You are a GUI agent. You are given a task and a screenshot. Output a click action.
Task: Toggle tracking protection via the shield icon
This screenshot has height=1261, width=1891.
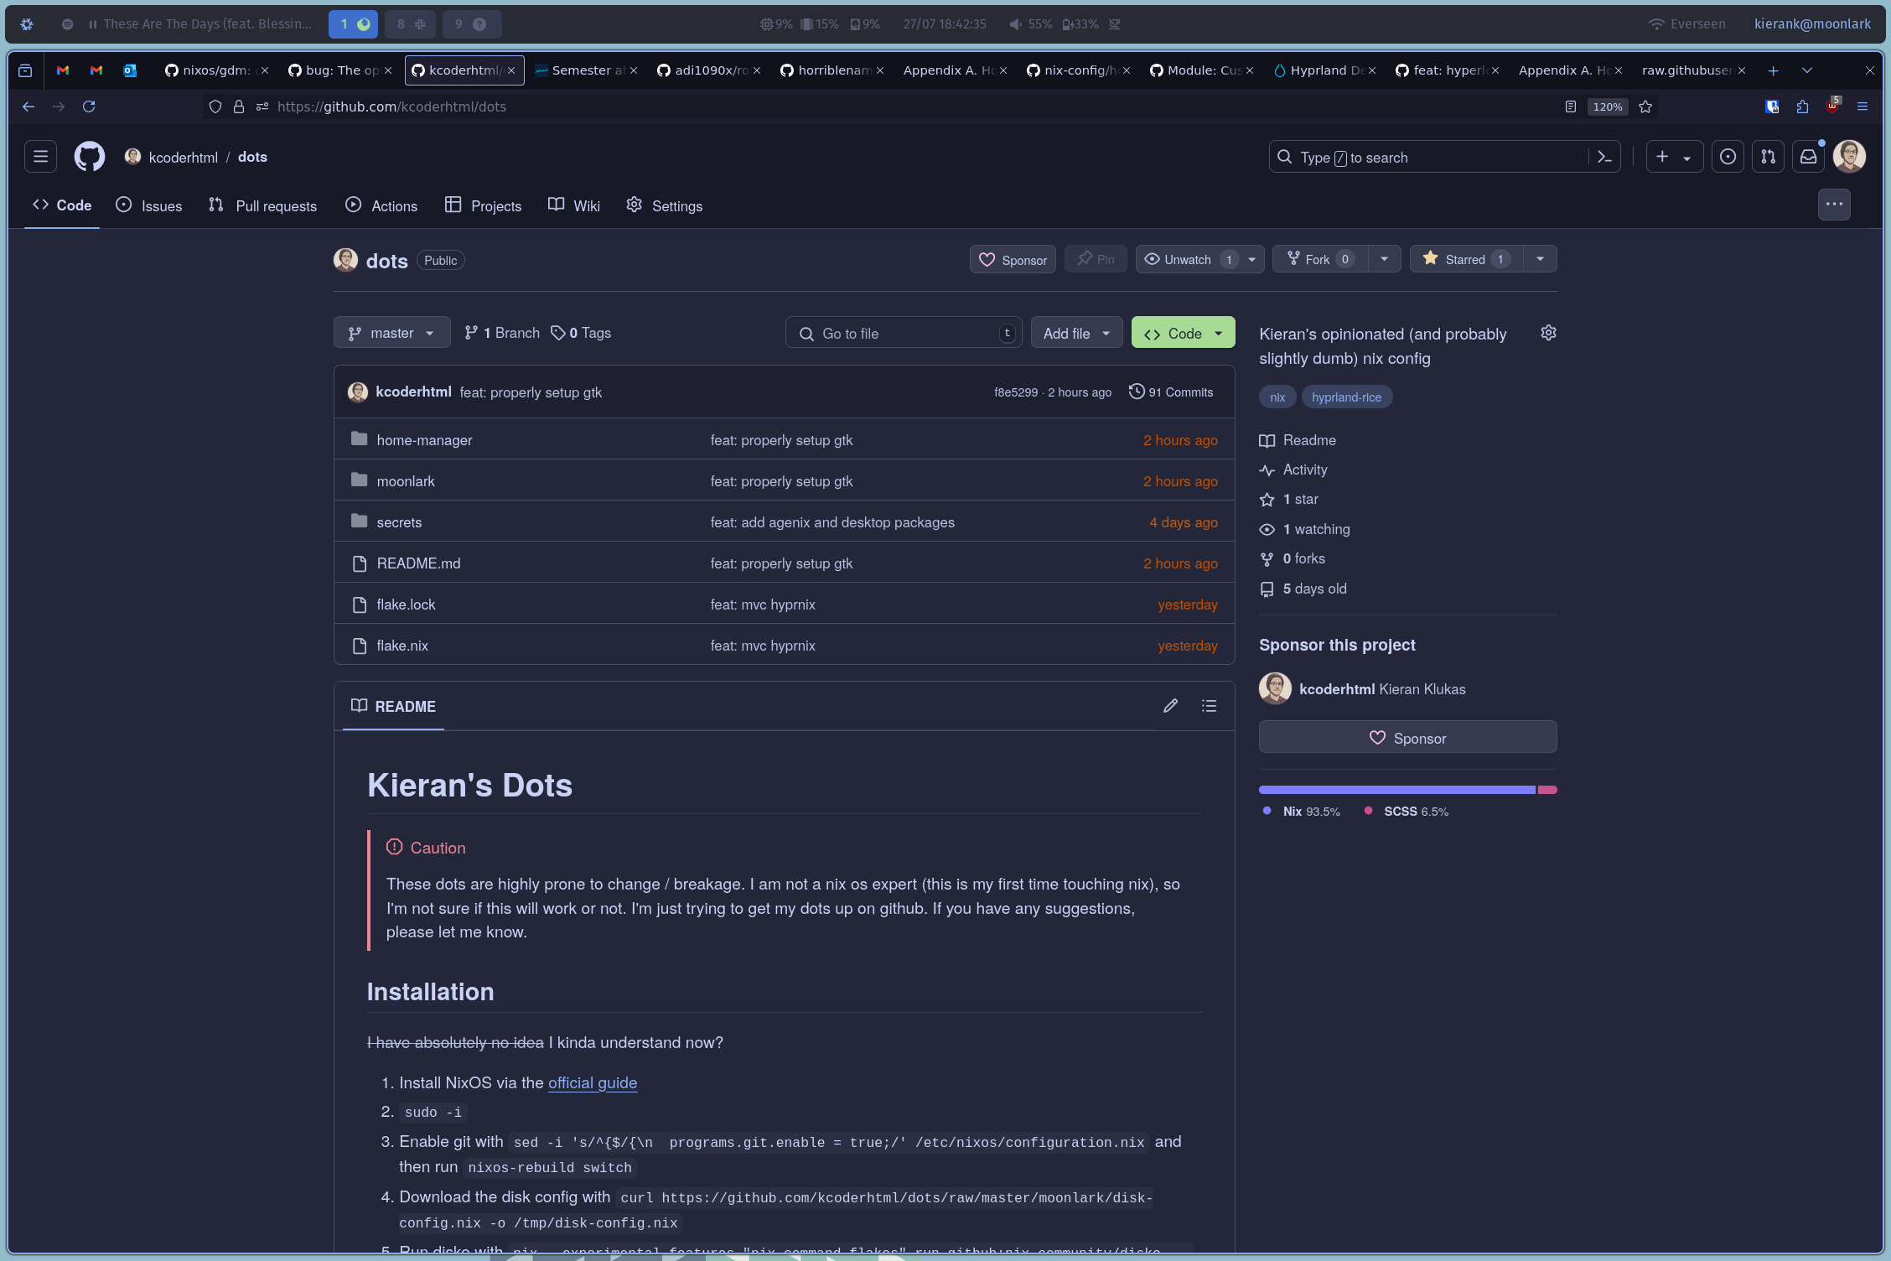(215, 106)
